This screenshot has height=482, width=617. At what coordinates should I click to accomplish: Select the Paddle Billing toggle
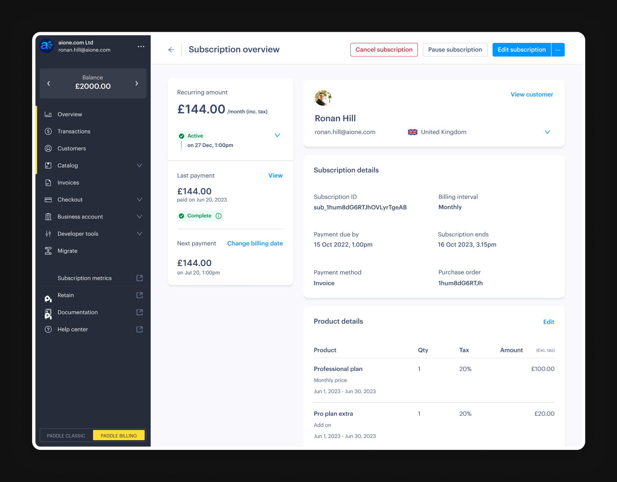click(119, 435)
